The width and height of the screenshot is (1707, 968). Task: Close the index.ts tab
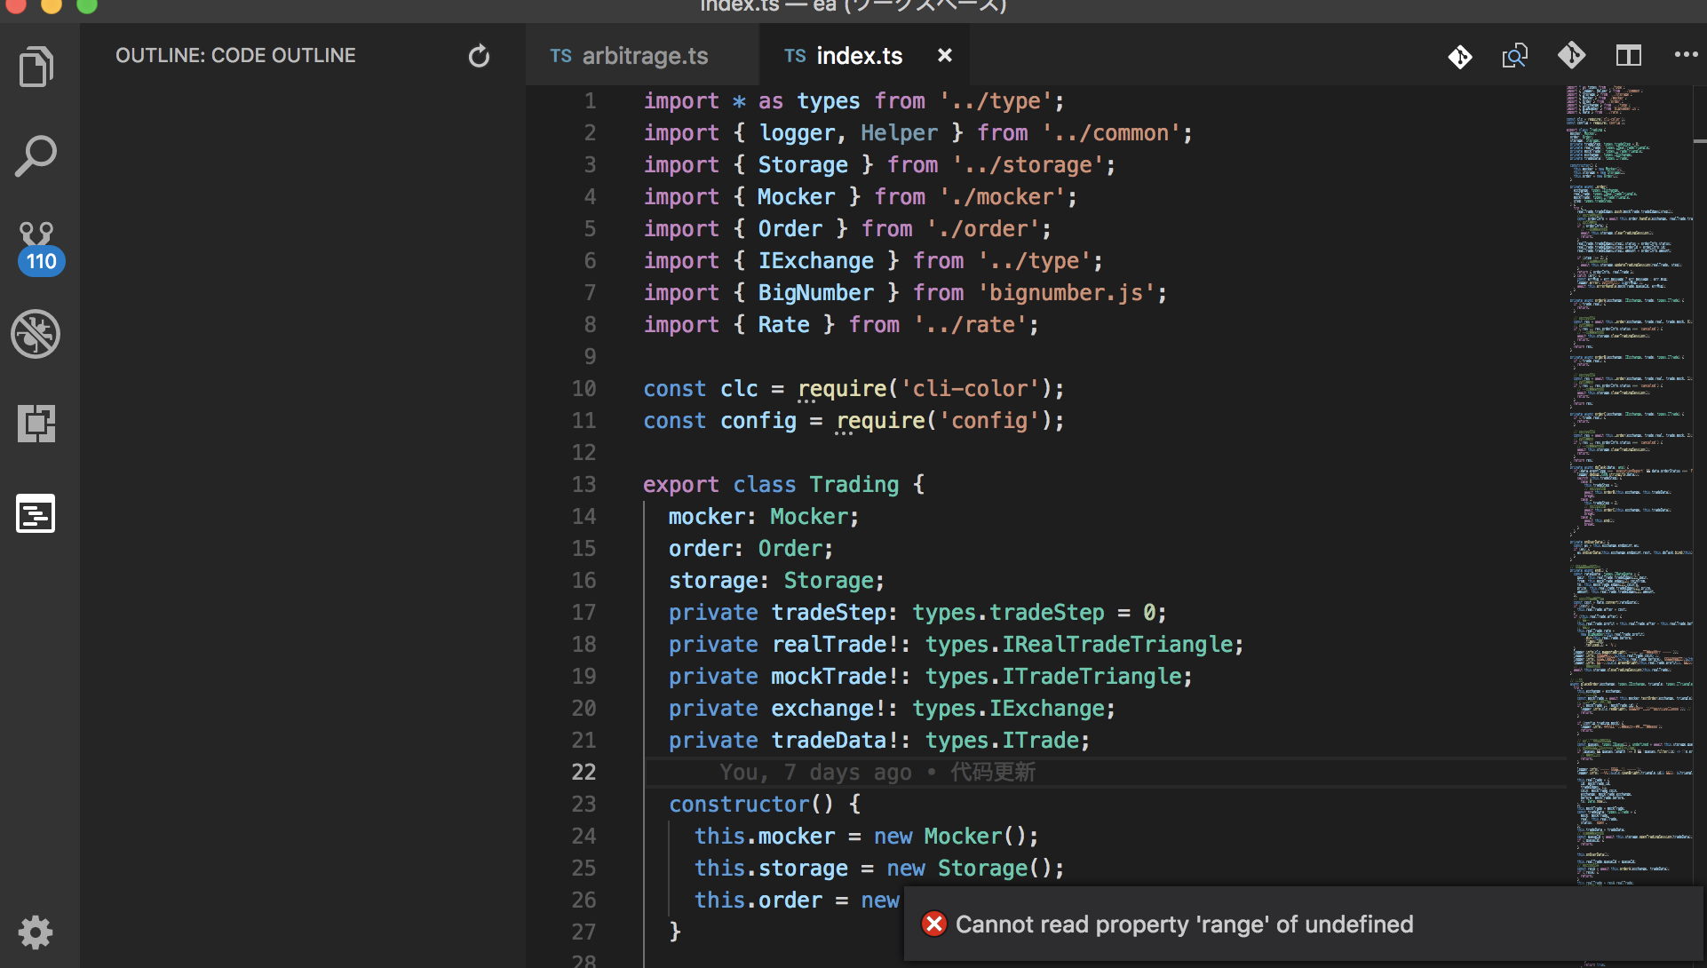click(945, 56)
